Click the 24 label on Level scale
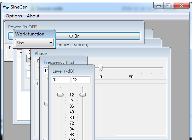Viewport: 193px width, 140px height. pos(72,101)
